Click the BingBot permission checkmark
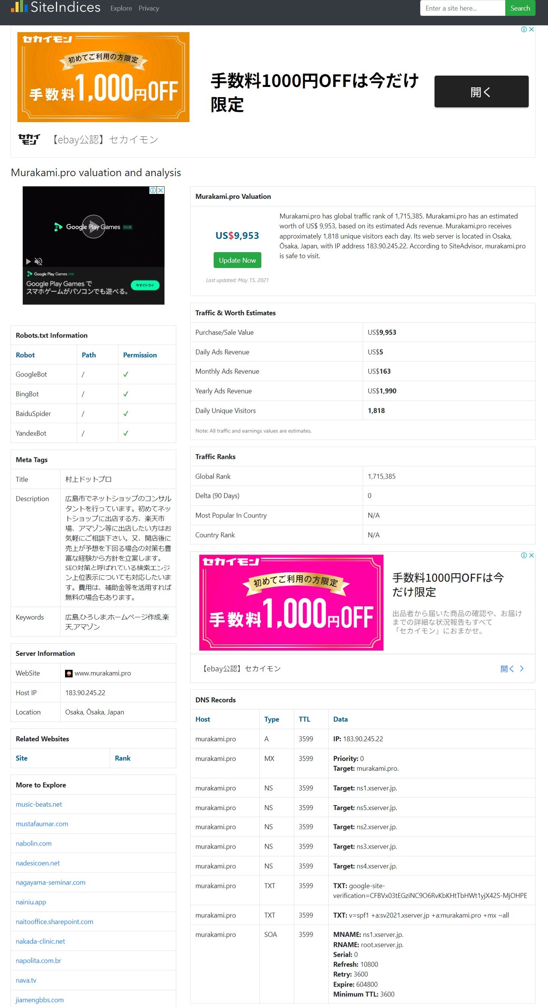 click(x=126, y=394)
